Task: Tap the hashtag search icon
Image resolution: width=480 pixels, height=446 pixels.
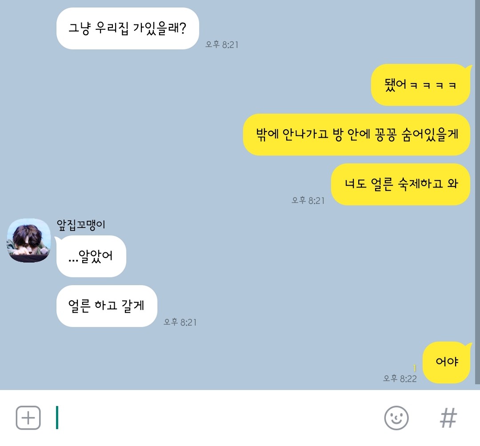Action: click(x=448, y=418)
